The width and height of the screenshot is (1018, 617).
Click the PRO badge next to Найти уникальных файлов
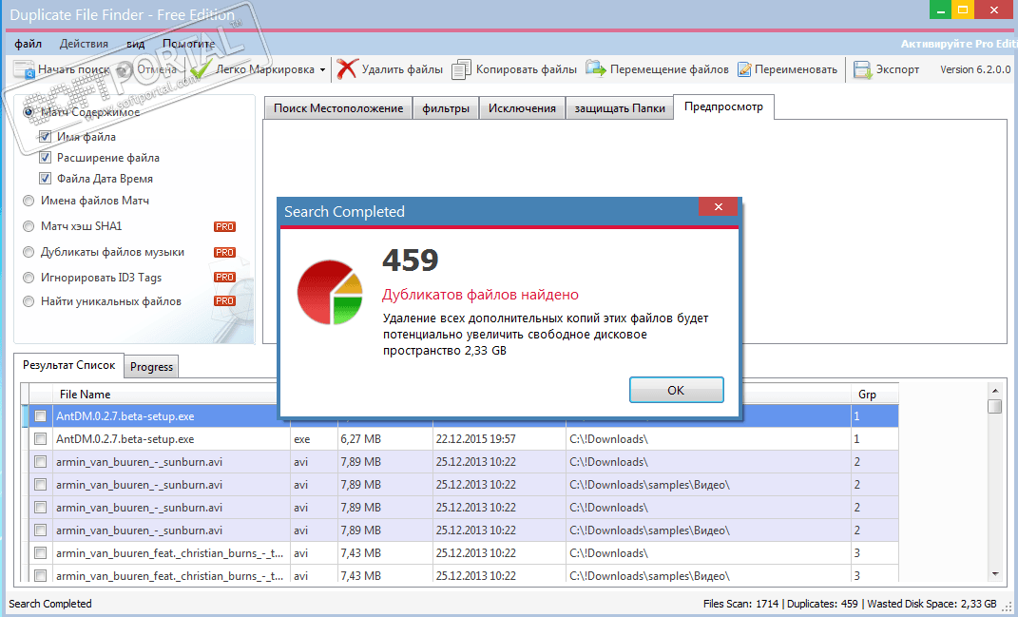[224, 301]
